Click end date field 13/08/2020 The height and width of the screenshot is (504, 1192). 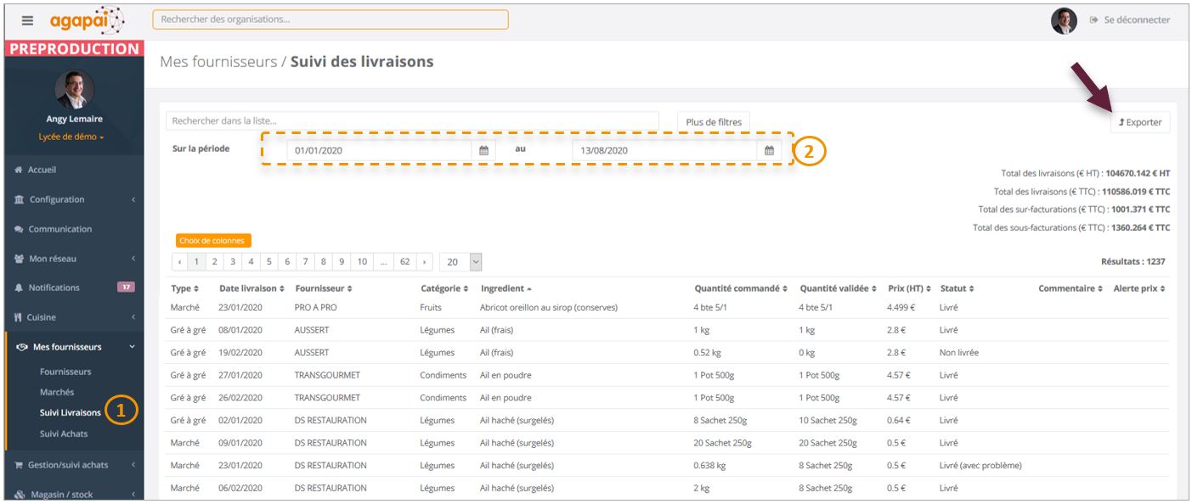coord(664,150)
